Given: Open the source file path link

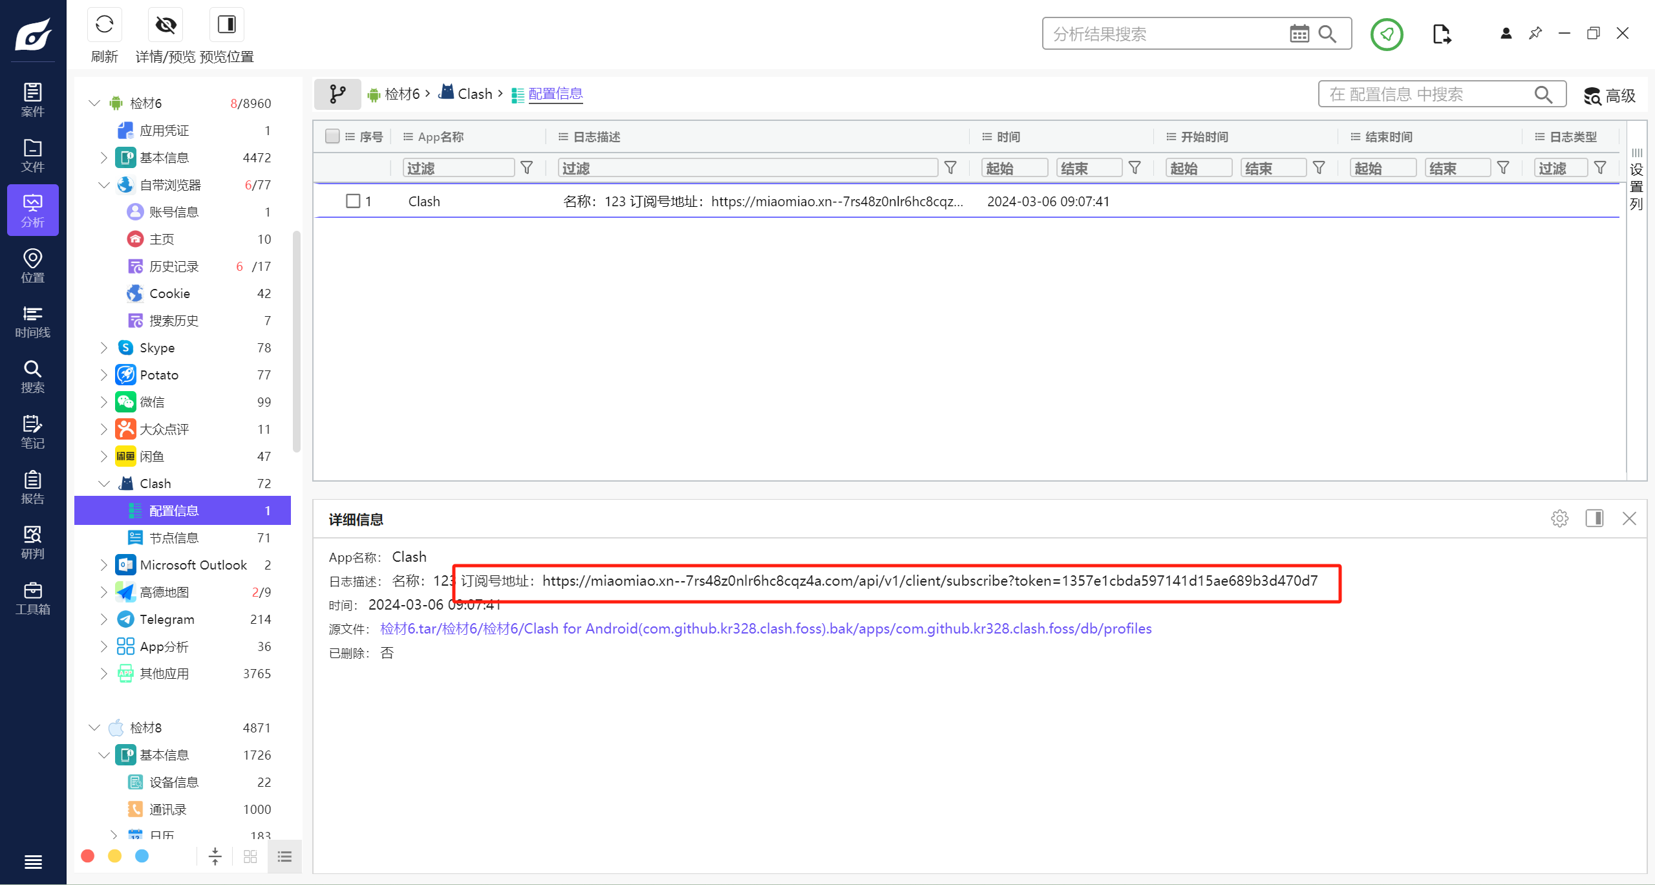Looking at the screenshot, I should tap(765, 628).
